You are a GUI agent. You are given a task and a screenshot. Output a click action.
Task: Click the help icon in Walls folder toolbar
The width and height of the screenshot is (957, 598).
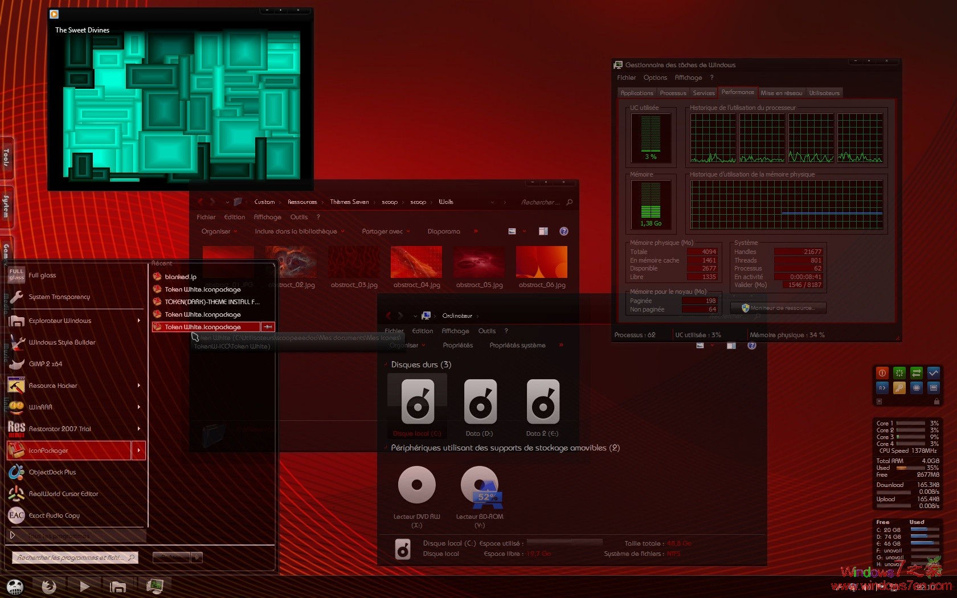564,231
